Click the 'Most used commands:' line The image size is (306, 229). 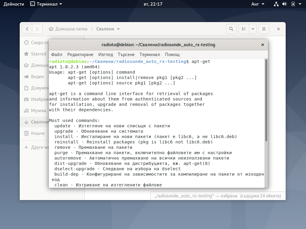pos(74,120)
